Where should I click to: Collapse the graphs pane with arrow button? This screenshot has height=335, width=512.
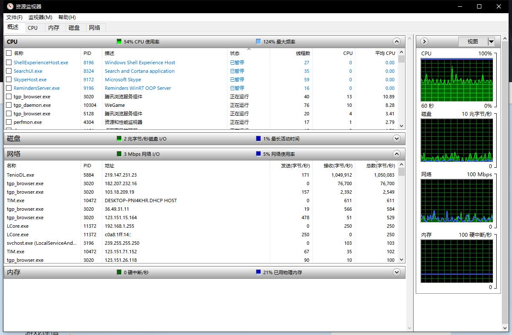click(424, 41)
